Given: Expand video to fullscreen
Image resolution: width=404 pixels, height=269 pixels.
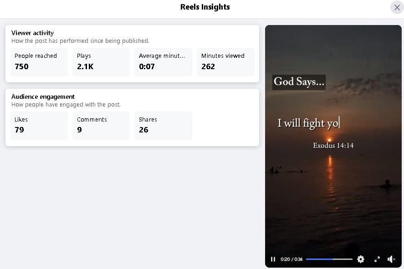Looking at the screenshot, I should coord(377,259).
